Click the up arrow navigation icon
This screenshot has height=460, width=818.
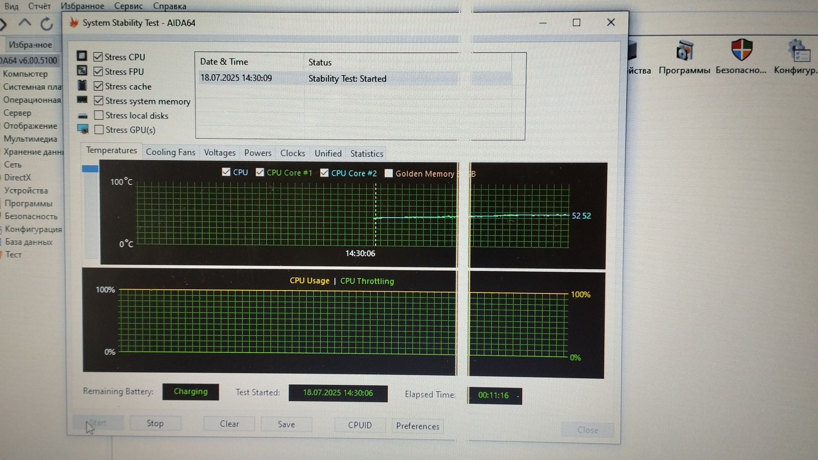(x=25, y=23)
